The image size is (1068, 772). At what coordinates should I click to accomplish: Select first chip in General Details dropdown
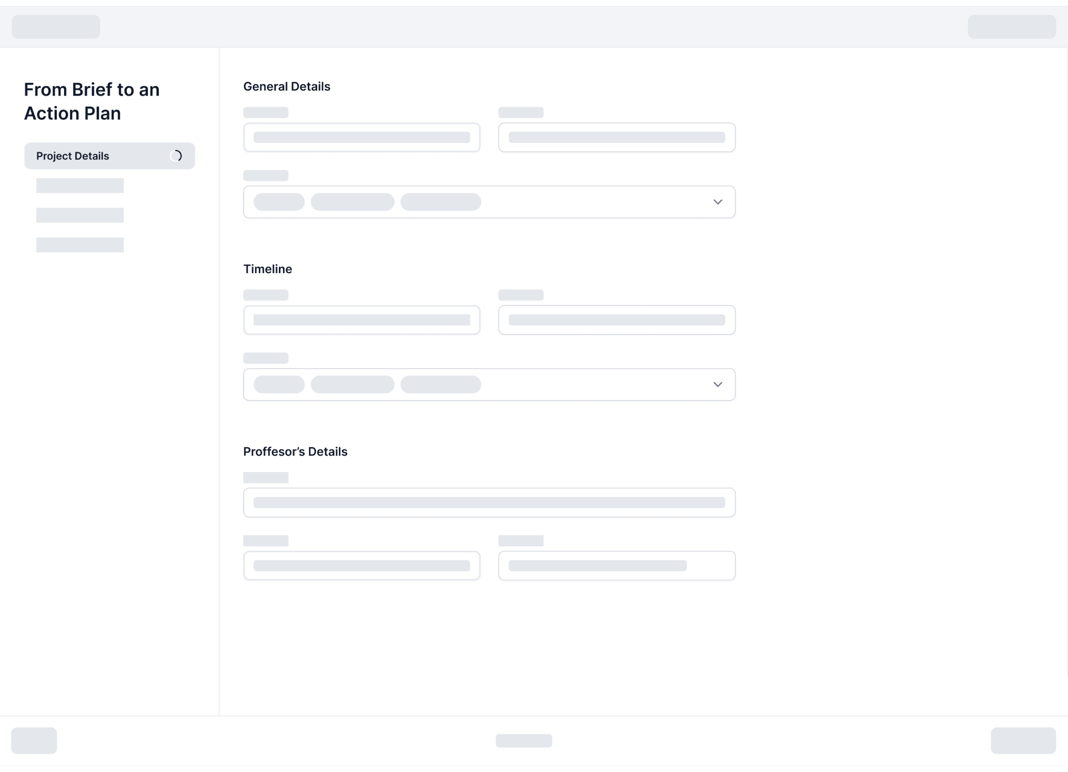(x=279, y=202)
